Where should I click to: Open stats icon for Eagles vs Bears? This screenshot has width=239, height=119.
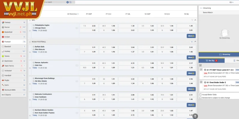77,28
